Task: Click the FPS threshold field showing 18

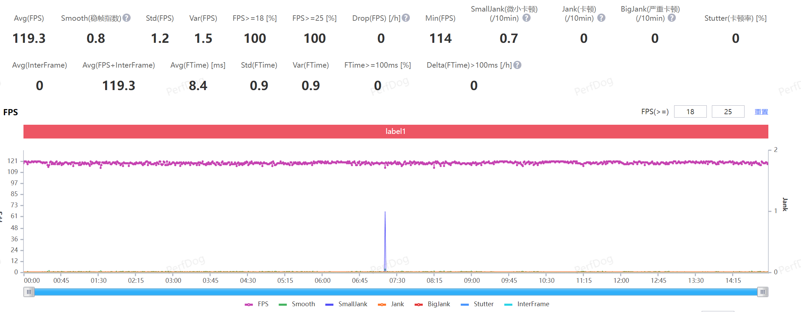Action: pos(690,112)
